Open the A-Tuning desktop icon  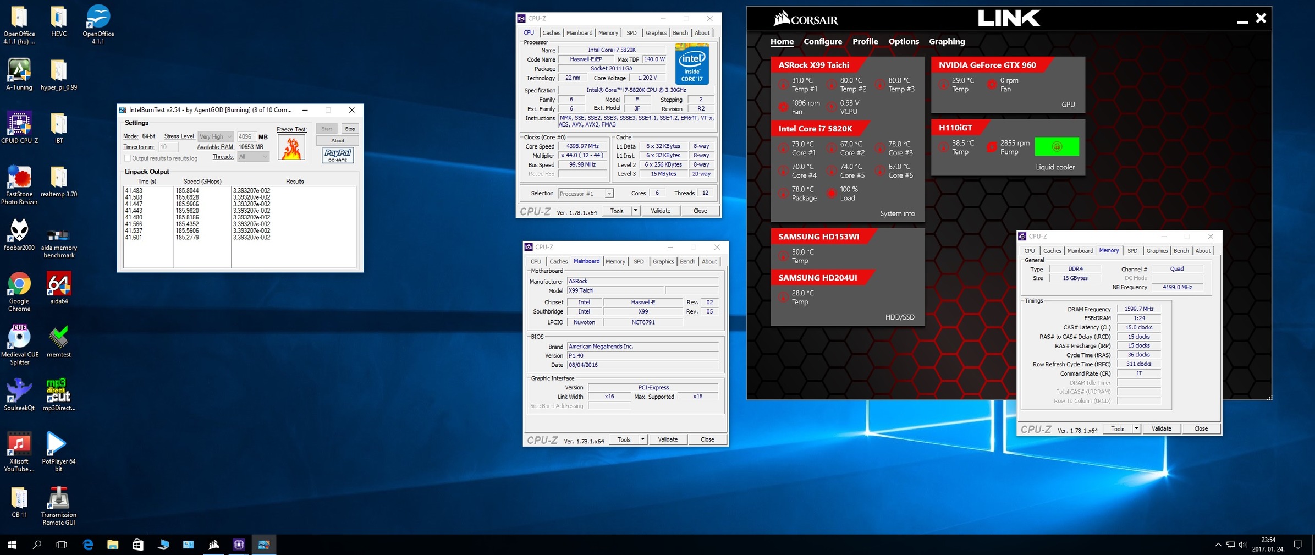(19, 74)
